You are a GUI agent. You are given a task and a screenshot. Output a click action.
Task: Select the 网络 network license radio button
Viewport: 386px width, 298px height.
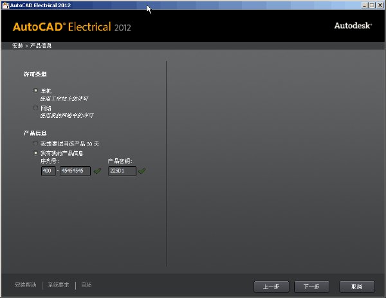tap(35, 108)
